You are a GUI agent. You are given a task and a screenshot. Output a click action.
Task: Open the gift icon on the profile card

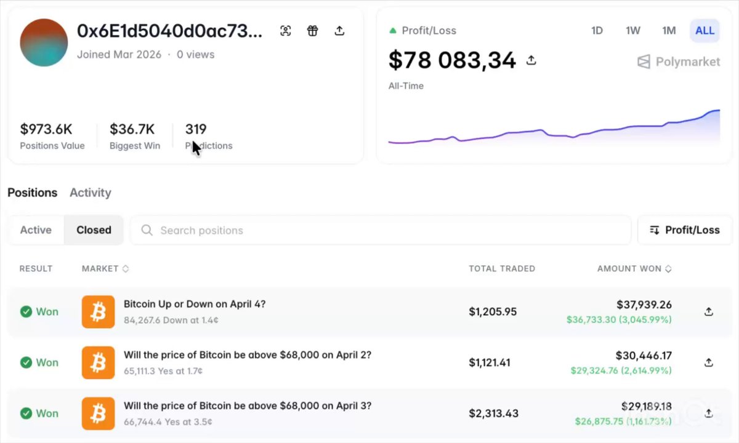(312, 30)
